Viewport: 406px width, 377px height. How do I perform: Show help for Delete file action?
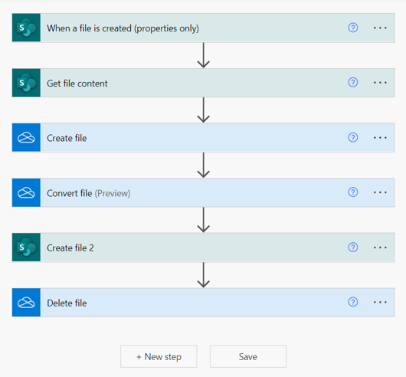353,302
